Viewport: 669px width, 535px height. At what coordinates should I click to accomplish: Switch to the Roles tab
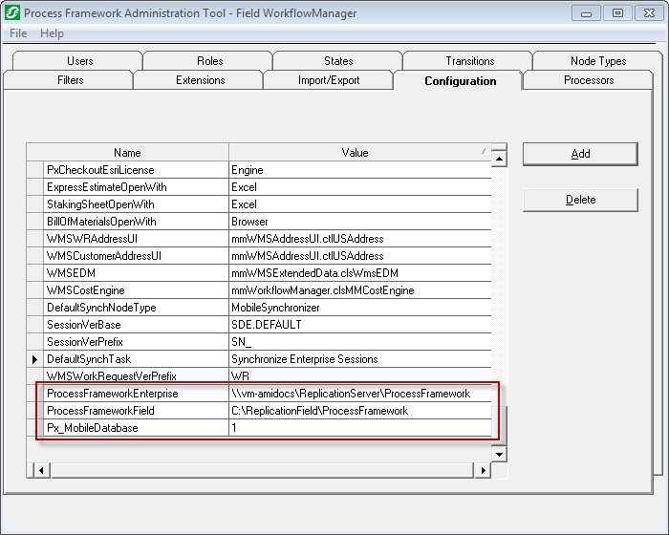(209, 61)
